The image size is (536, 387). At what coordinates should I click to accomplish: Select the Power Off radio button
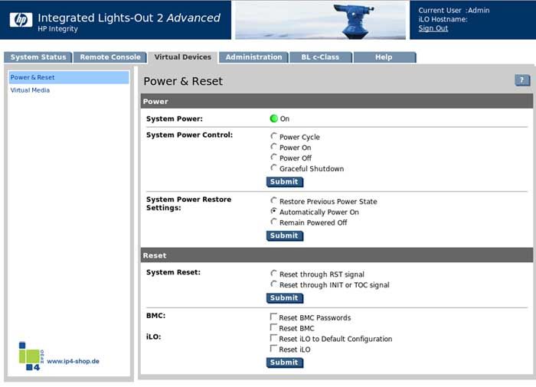click(x=273, y=157)
